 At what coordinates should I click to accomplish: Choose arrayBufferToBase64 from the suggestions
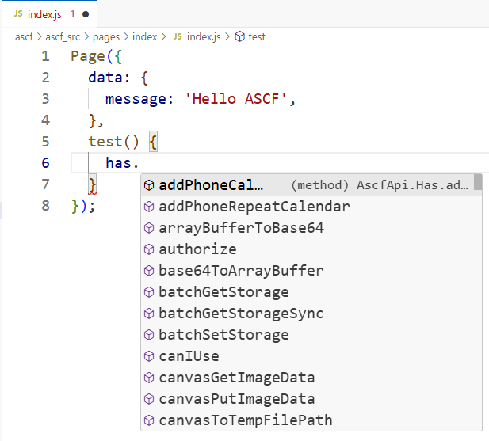[x=311, y=228]
